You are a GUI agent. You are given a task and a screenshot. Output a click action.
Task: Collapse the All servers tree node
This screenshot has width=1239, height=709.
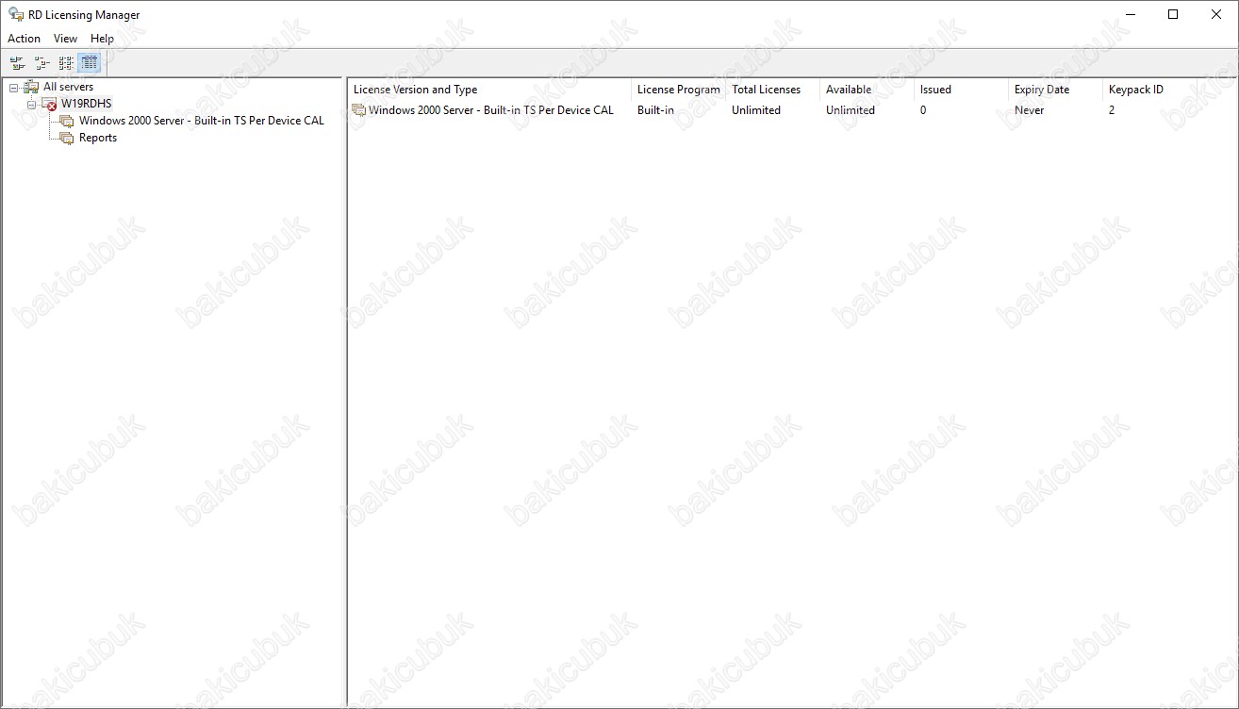[x=14, y=88]
